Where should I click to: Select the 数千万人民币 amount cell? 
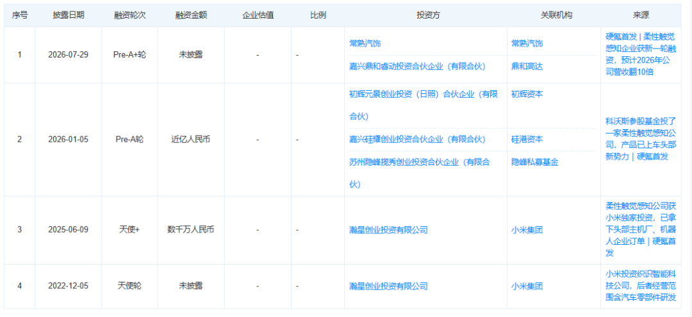[x=191, y=230]
